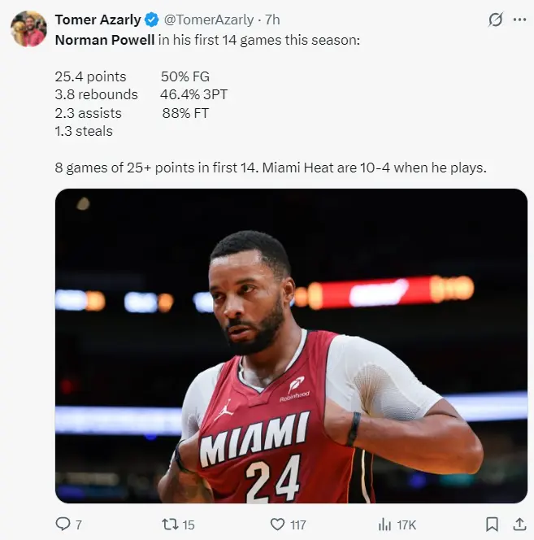Click the reply count 7
The width and height of the screenshot is (534, 540).
[79, 525]
